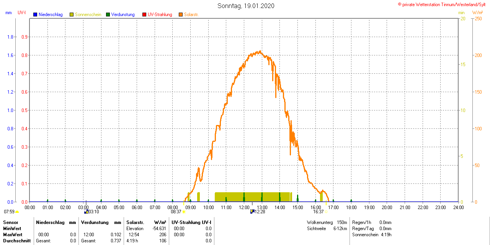
Task: Click the red UV-Strahlung legend swatch
Action: coord(144,15)
